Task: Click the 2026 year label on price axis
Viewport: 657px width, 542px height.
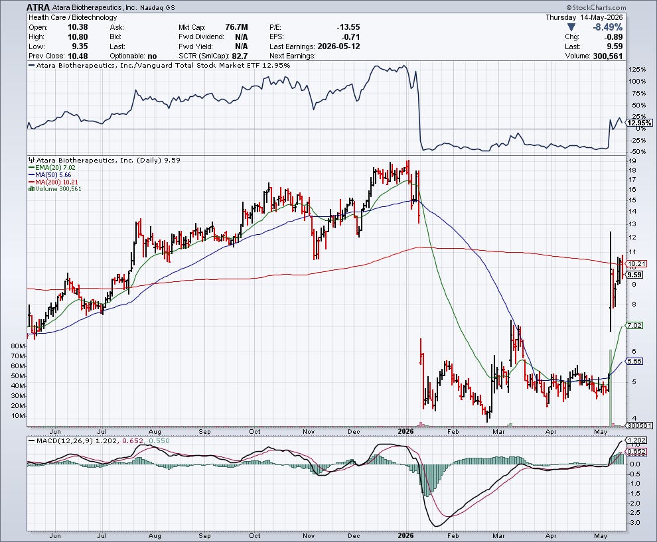Action: click(x=405, y=431)
